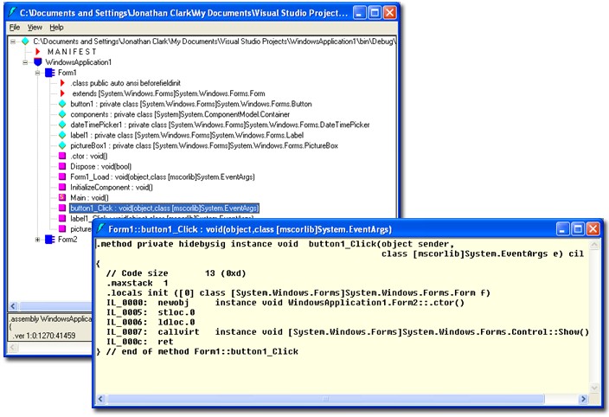Select the extends System.Windows.Forms.Form row
Image resolution: width=609 pixels, height=417 pixels.
click(169, 93)
